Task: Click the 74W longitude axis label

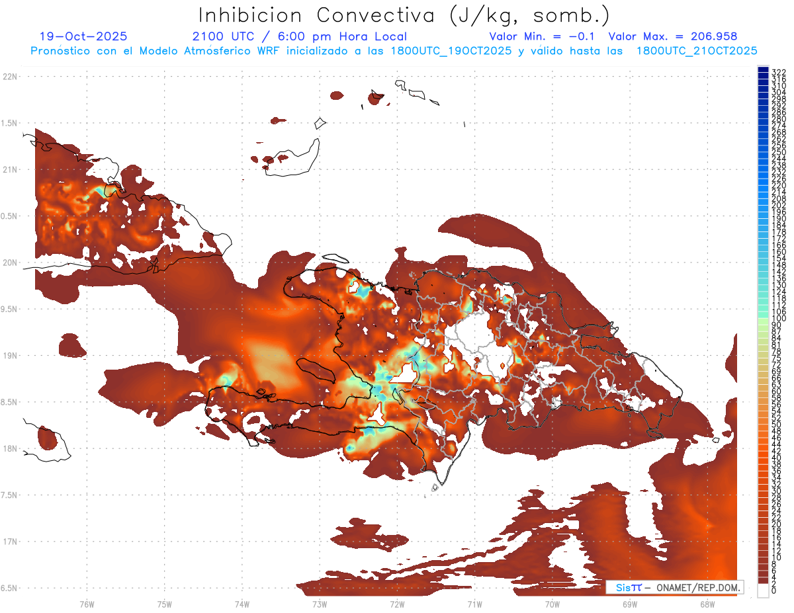Action: click(242, 604)
